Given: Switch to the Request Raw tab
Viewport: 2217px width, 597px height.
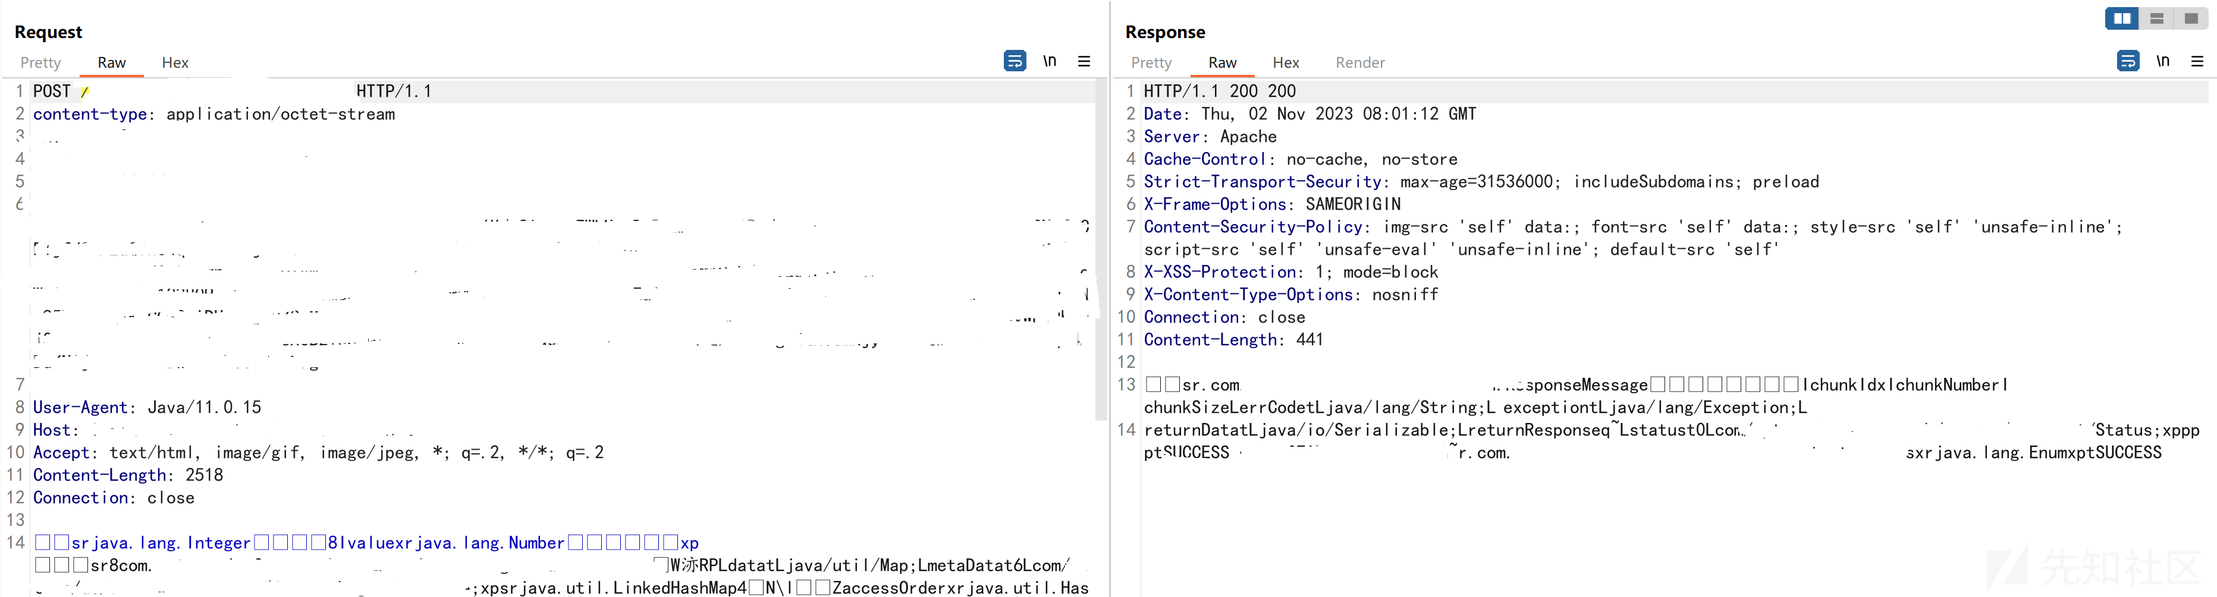Looking at the screenshot, I should (111, 63).
